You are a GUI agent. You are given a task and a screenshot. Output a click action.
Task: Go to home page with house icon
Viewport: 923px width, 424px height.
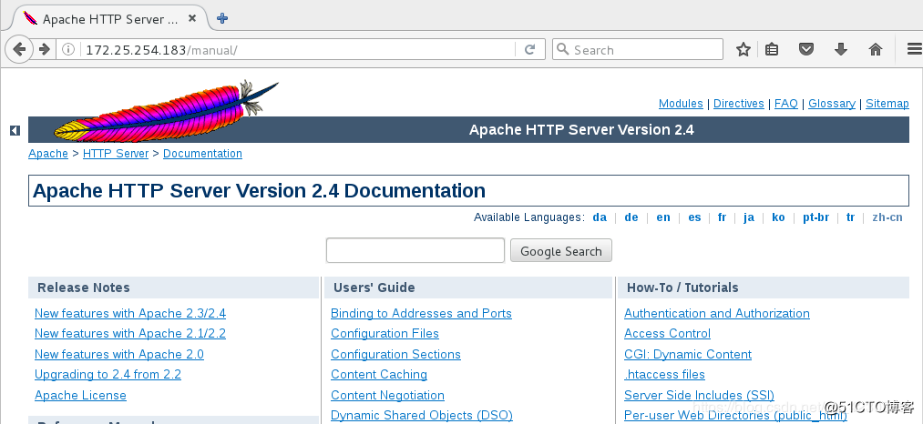point(876,49)
